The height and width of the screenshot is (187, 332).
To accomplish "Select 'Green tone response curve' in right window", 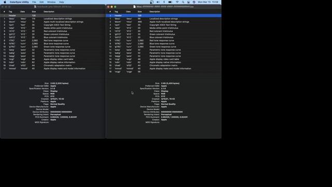I will pyautogui.click(x=163, y=47).
